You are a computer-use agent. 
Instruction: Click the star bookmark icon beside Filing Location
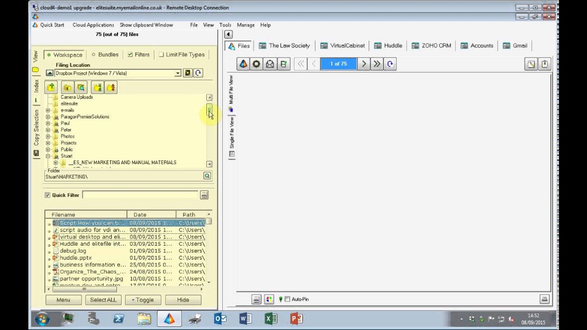188,73
